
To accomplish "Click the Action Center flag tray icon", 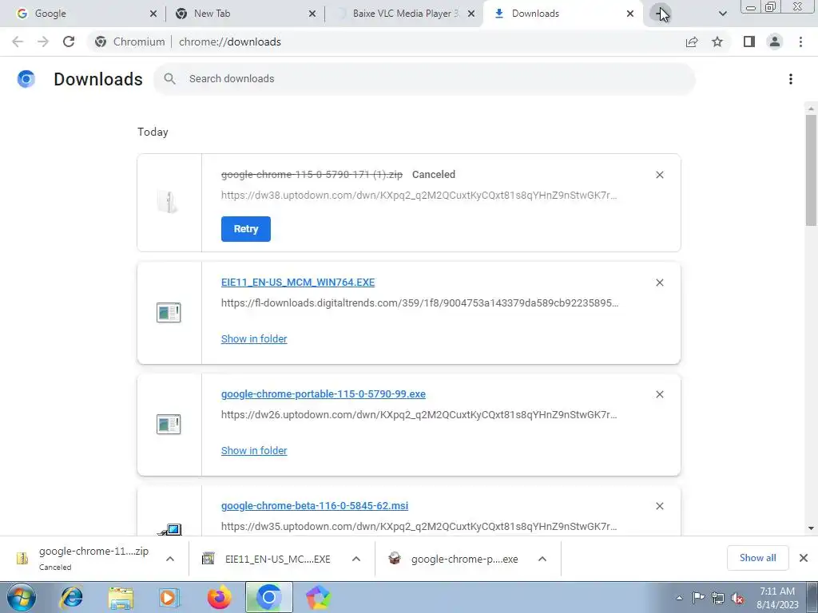I will coord(698,598).
